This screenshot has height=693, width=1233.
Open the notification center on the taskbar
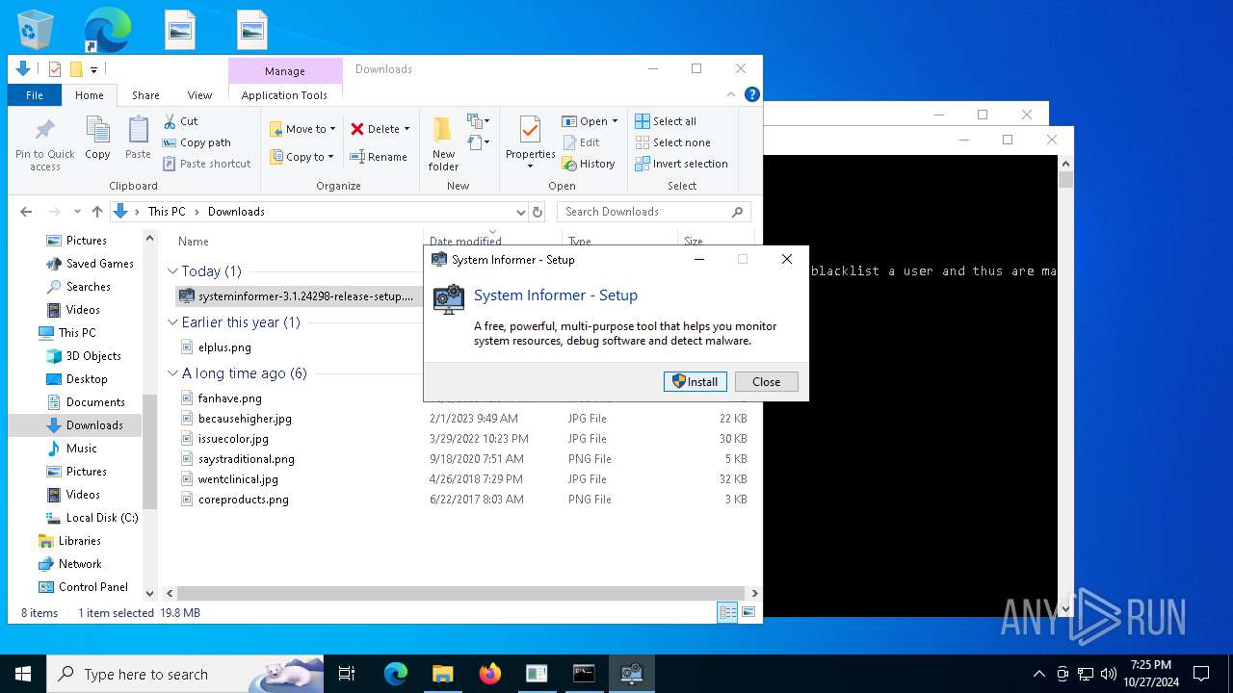coord(1201,674)
